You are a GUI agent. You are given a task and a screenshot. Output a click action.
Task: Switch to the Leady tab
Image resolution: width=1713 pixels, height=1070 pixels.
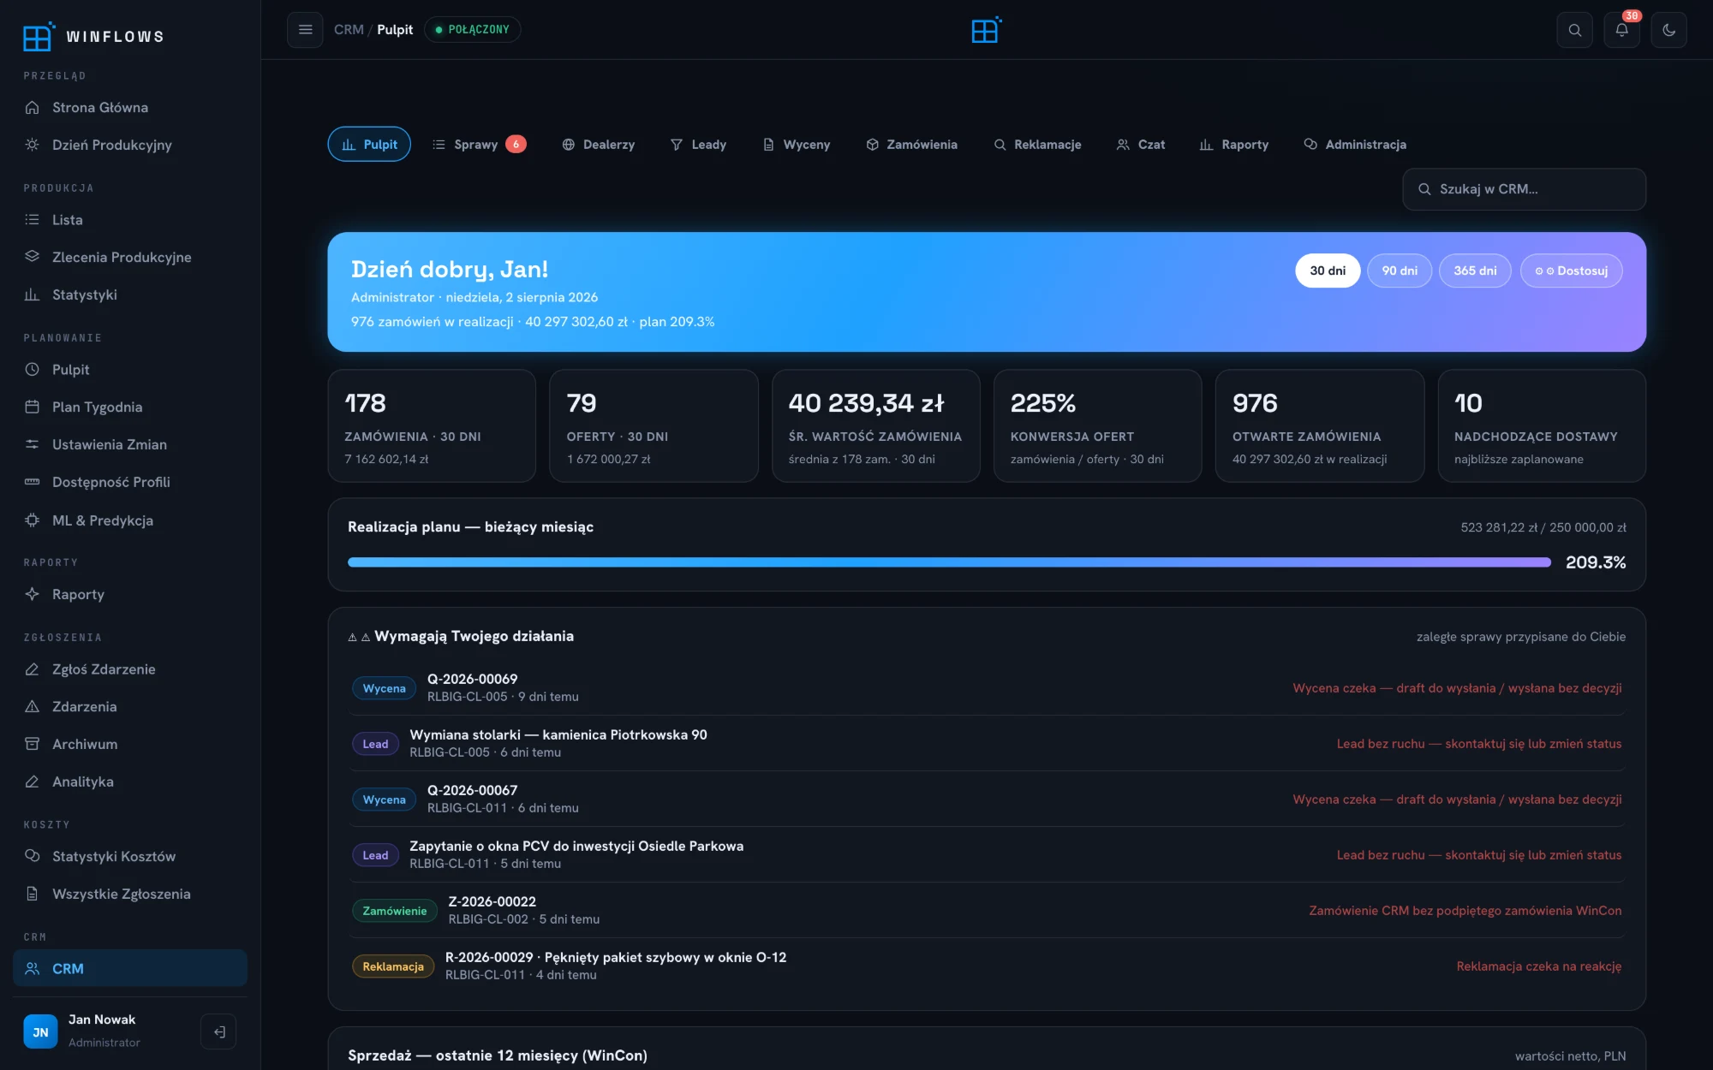pos(698,144)
